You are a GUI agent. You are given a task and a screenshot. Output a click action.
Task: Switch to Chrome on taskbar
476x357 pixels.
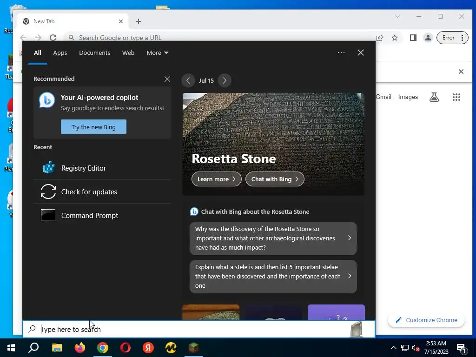103,348
